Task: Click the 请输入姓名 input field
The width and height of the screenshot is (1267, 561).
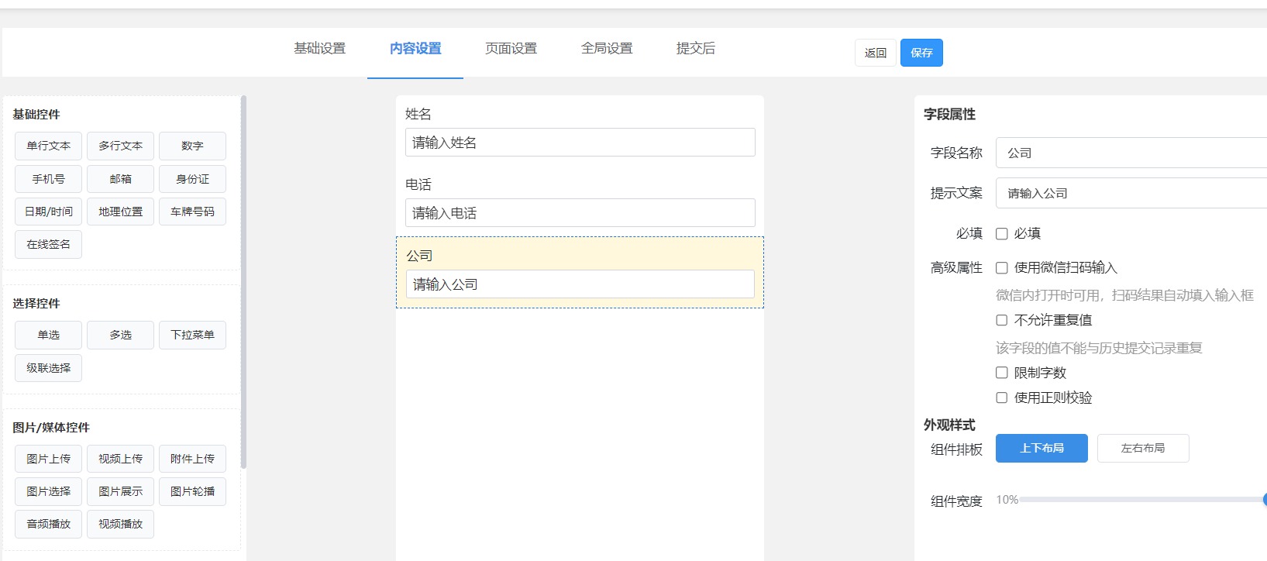Action: coord(580,143)
